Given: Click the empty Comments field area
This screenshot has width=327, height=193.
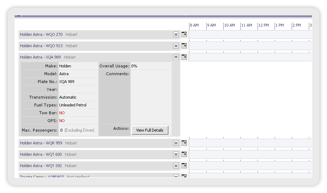Looking at the screenshot, I should coord(151,97).
